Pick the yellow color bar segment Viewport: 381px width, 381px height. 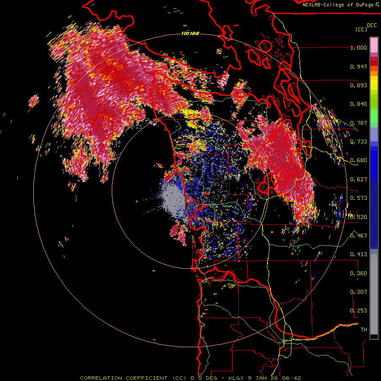point(374,83)
